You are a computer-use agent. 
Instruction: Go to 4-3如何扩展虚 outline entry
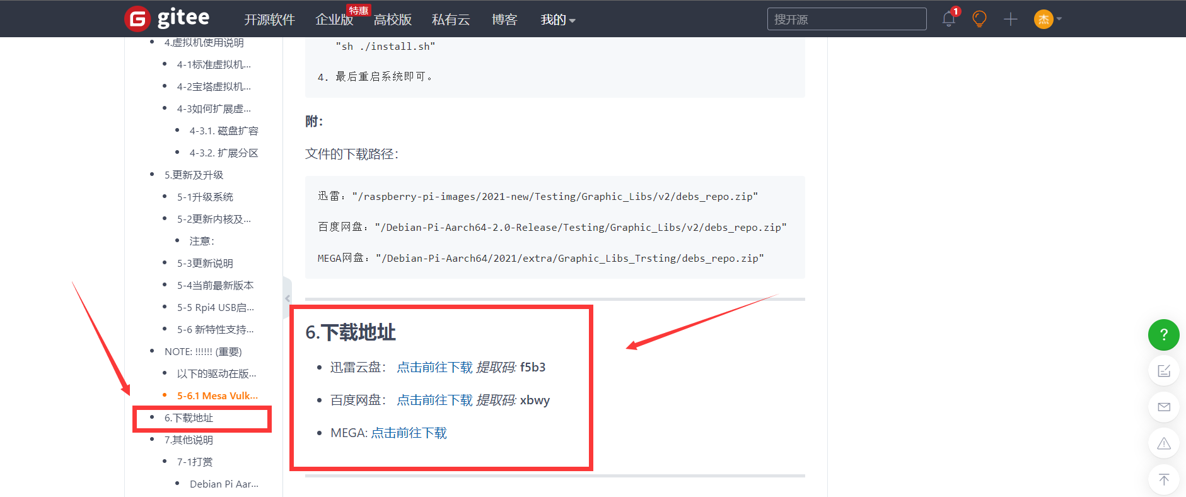coord(214,108)
